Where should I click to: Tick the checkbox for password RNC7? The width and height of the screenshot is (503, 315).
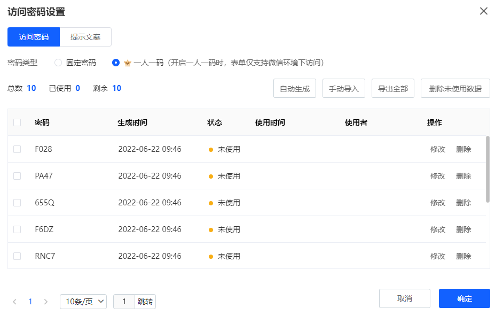tap(17, 256)
